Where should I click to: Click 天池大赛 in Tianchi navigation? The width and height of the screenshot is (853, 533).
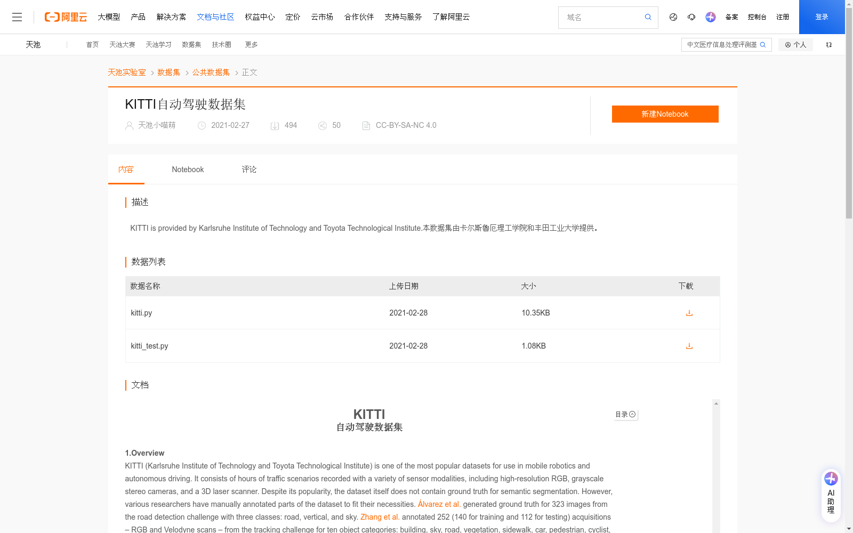(122, 45)
